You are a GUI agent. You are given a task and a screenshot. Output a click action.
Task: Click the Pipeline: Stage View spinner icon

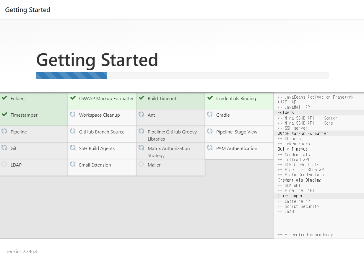(x=210, y=131)
